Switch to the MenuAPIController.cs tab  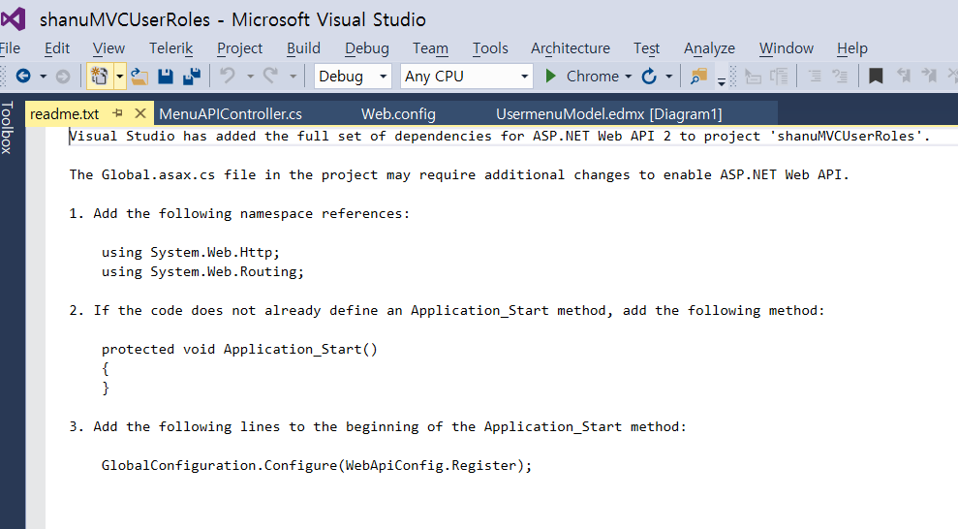(231, 114)
